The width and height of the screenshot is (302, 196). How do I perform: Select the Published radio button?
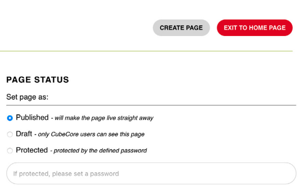click(10, 118)
